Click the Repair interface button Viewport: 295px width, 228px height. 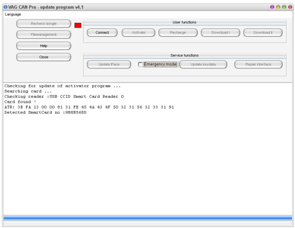(258, 65)
